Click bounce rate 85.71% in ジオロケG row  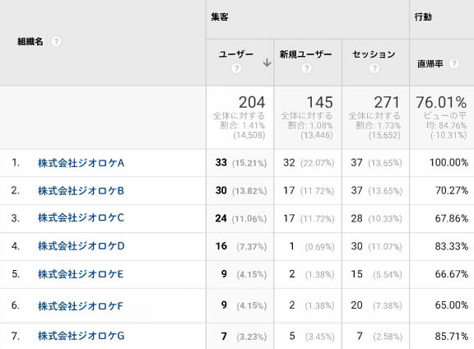click(x=452, y=336)
